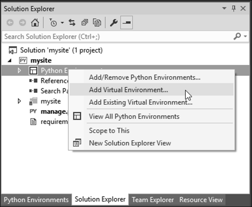
Task: Collapse All items in the tree
Action: pos(85,22)
